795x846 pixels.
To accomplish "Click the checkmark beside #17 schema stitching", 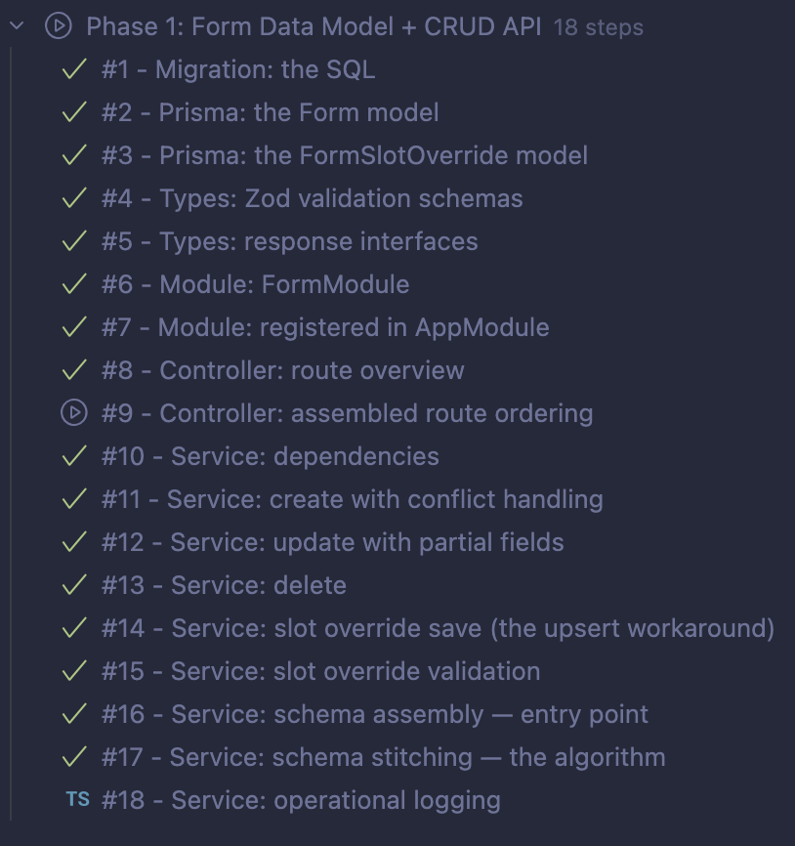I will (x=74, y=757).
